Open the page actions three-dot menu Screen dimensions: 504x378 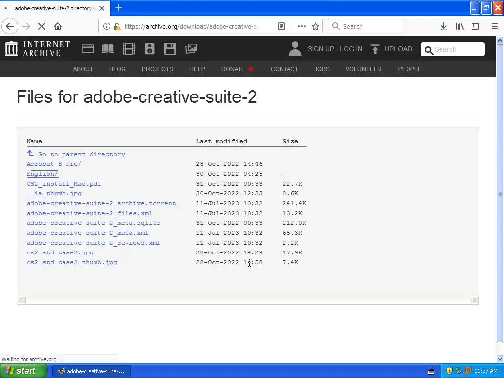tap(302, 26)
